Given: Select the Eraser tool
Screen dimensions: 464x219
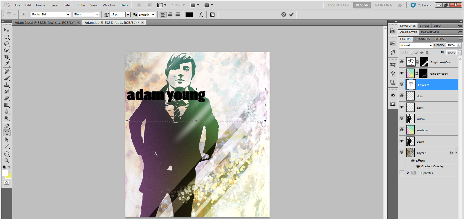Looking at the screenshot, I should coord(7,98).
